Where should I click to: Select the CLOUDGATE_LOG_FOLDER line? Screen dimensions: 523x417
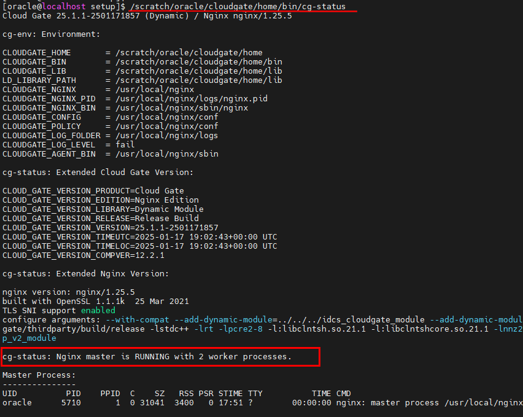pos(110,136)
